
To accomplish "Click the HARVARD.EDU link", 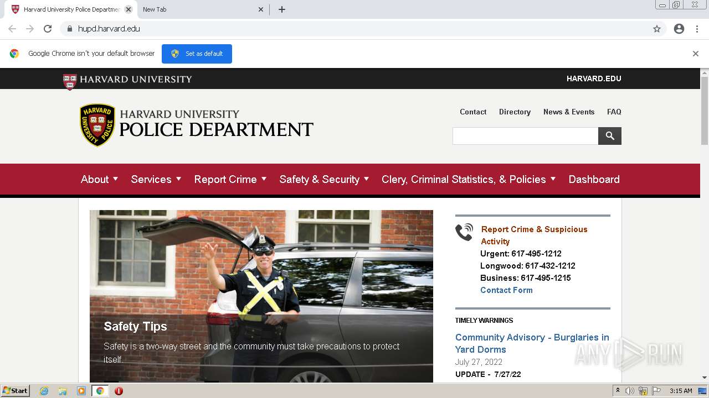I will pyautogui.click(x=594, y=78).
